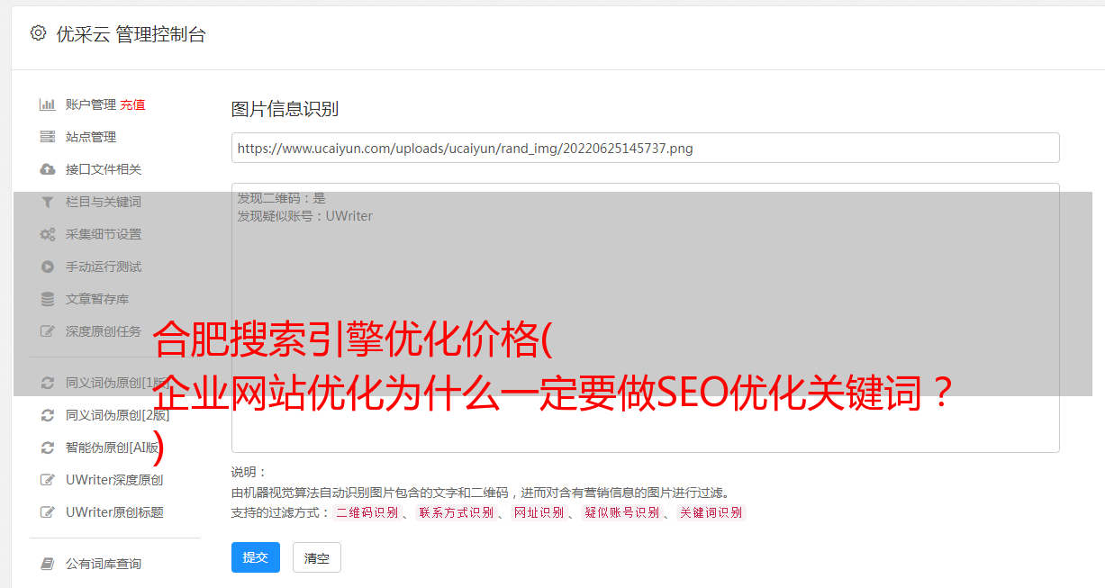Viewport: 1105px width, 588px height.
Task: Open UWriter原创标题 page
Action: tap(114, 512)
